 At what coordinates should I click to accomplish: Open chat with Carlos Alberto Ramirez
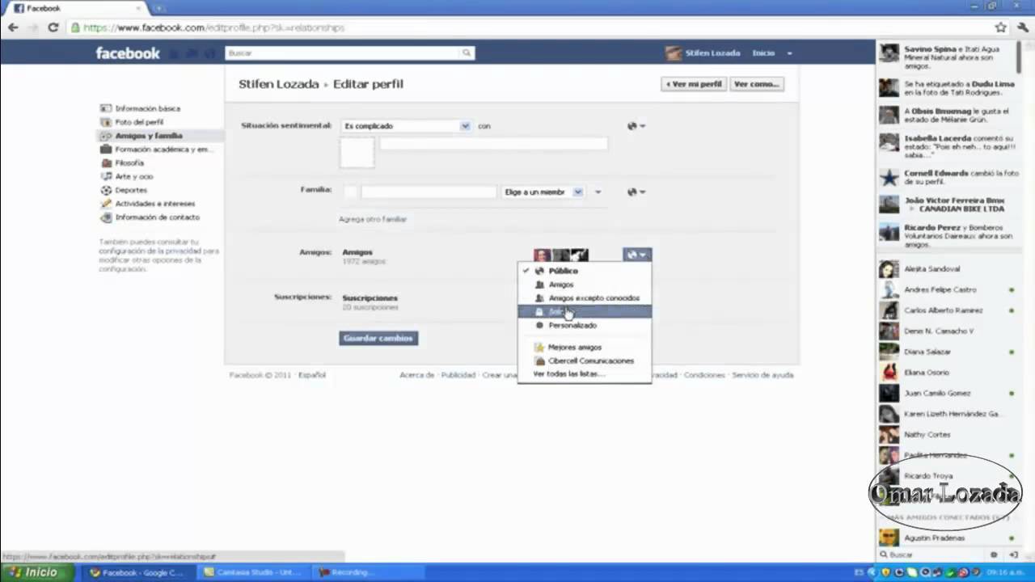tap(947, 310)
